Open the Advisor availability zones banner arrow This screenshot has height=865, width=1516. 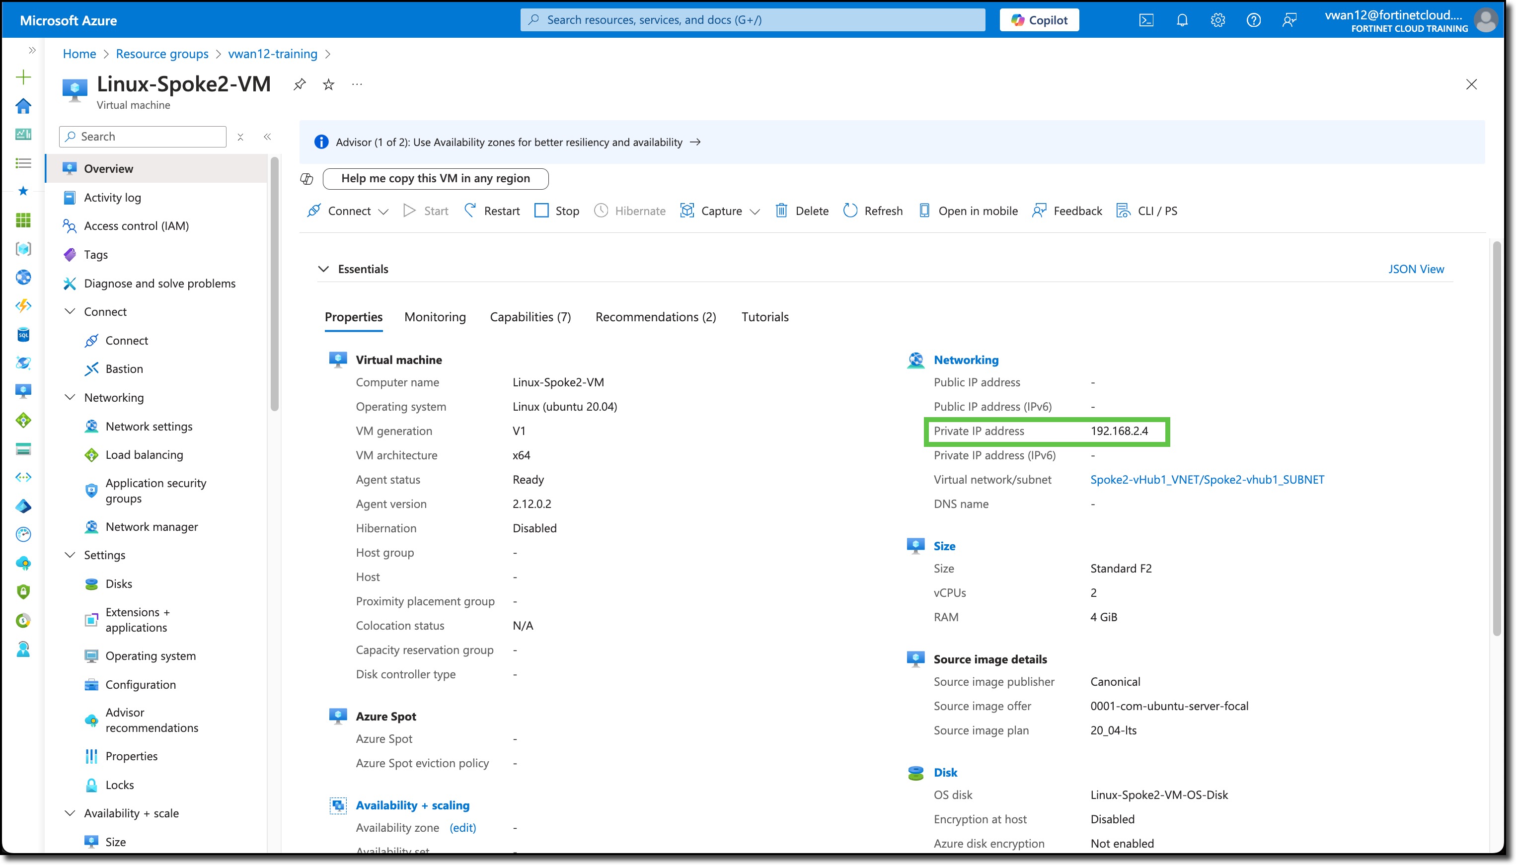[x=695, y=142]
